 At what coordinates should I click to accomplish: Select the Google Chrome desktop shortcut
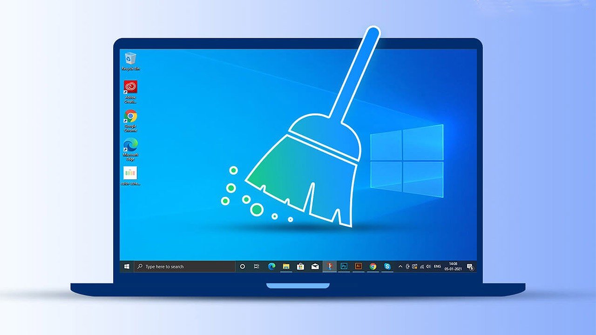(131, 121)
